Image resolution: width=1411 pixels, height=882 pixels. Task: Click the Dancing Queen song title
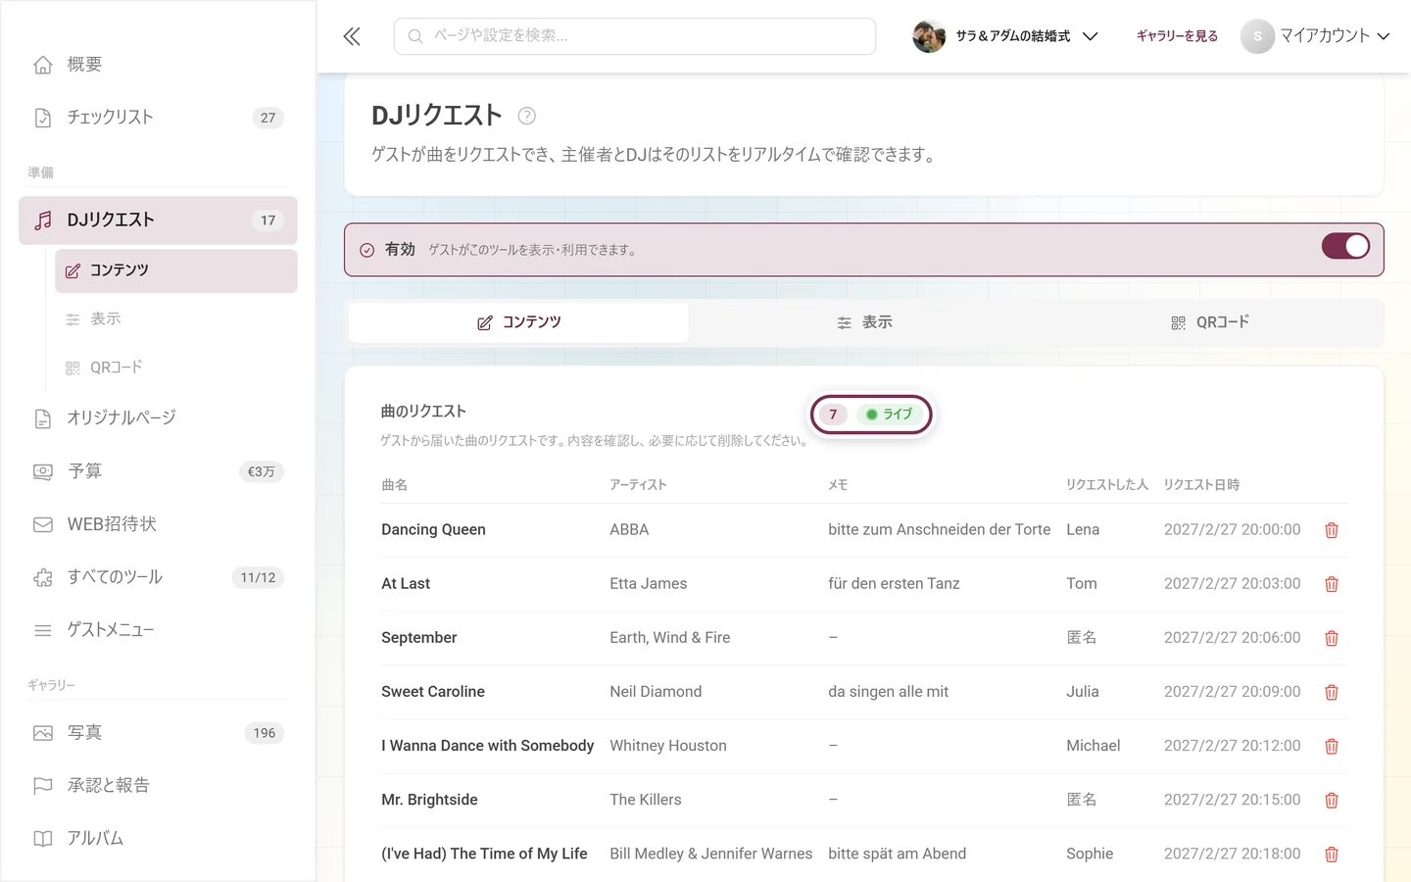[x=433, y=530]
